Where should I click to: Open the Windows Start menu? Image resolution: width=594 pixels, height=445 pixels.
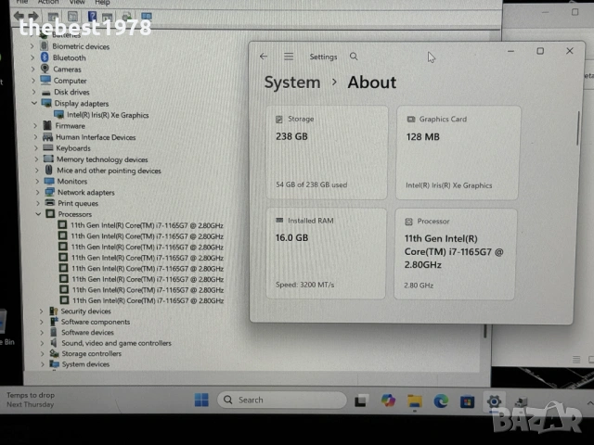[x=201, y=400]
